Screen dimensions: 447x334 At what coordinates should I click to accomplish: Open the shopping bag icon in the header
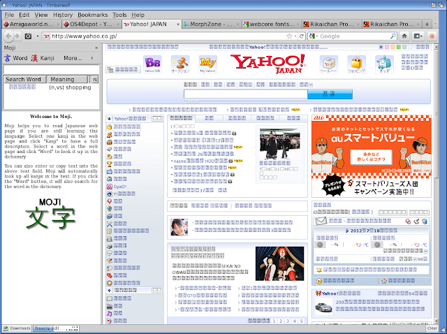356,64
